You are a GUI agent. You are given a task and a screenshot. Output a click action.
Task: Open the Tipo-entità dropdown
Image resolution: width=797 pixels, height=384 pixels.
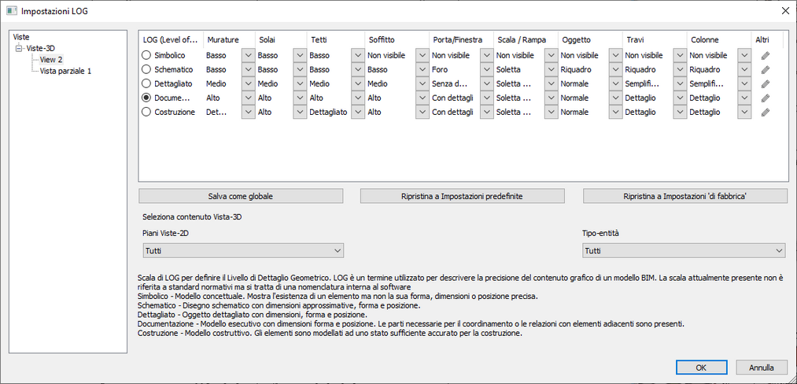click(684, 251)
